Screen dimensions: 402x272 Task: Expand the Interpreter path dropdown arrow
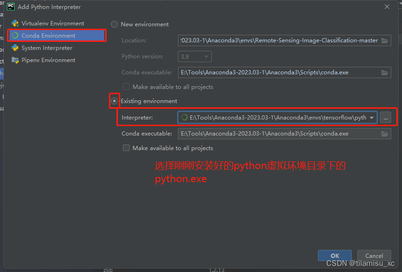(371, 118)
